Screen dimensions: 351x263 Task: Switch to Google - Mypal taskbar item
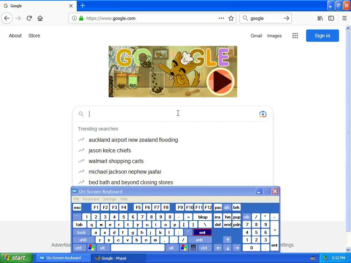pos(119,258)
